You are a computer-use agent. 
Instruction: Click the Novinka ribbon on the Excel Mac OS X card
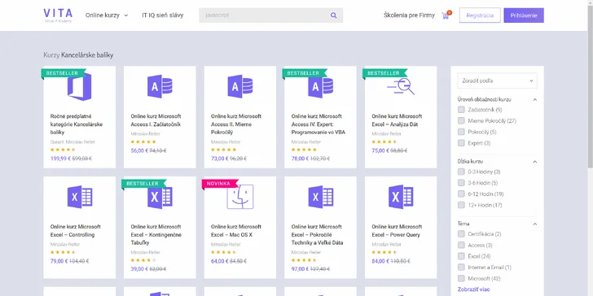(220, 184)
